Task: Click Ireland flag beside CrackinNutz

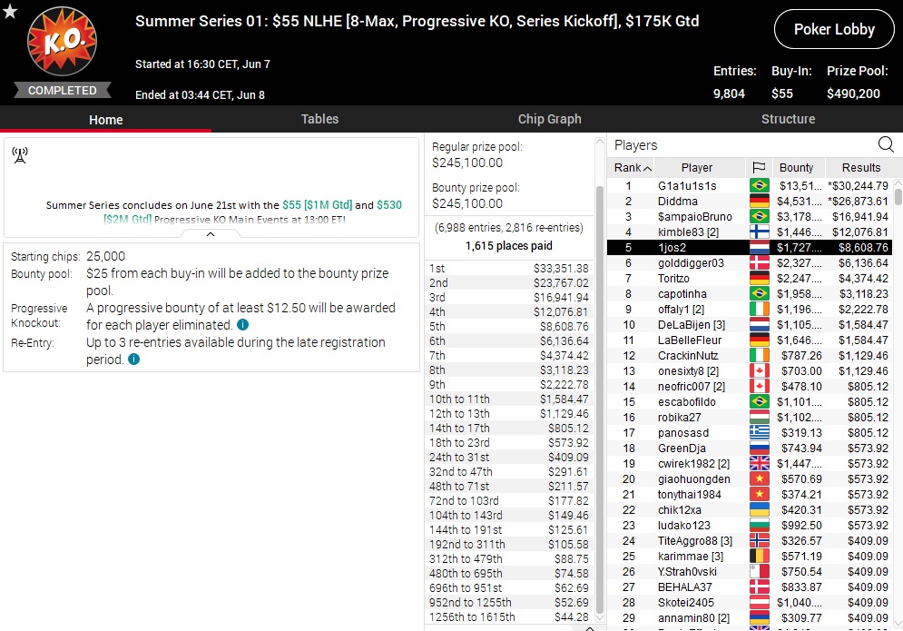Action: pyautogui.click(x=759, y=356)
